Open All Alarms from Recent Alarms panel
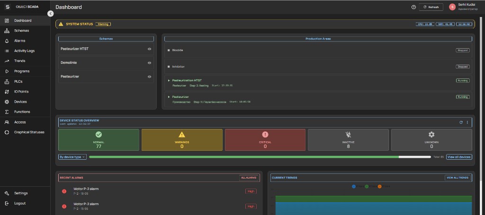This screenshot has width=485, height=215. click(x=249, y=178)
